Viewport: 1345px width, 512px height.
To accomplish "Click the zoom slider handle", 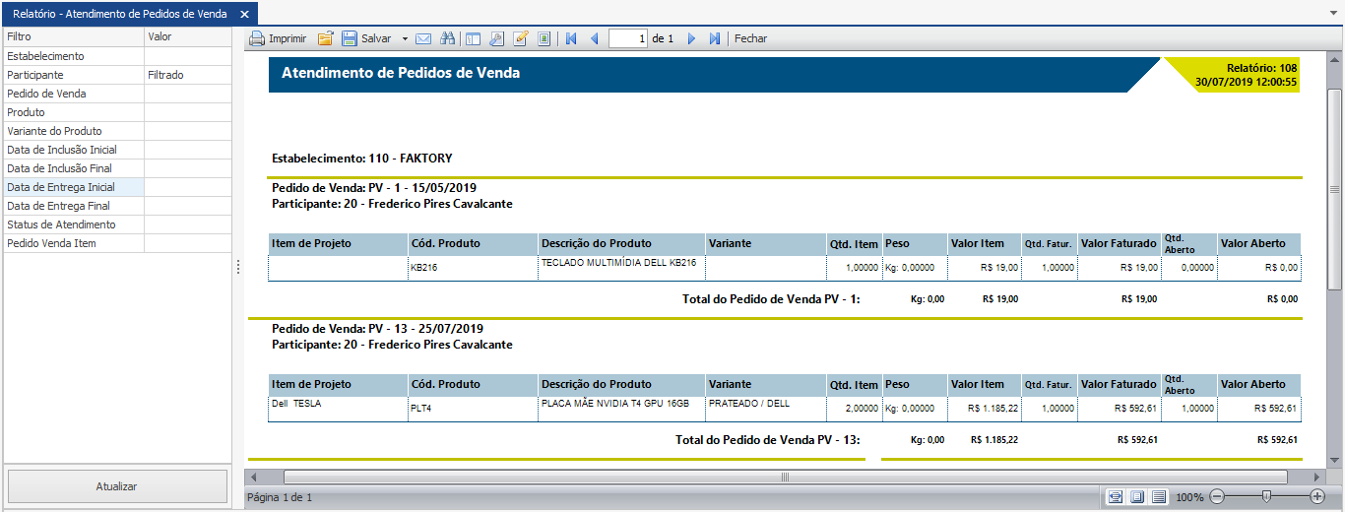I will point(1266,497).
